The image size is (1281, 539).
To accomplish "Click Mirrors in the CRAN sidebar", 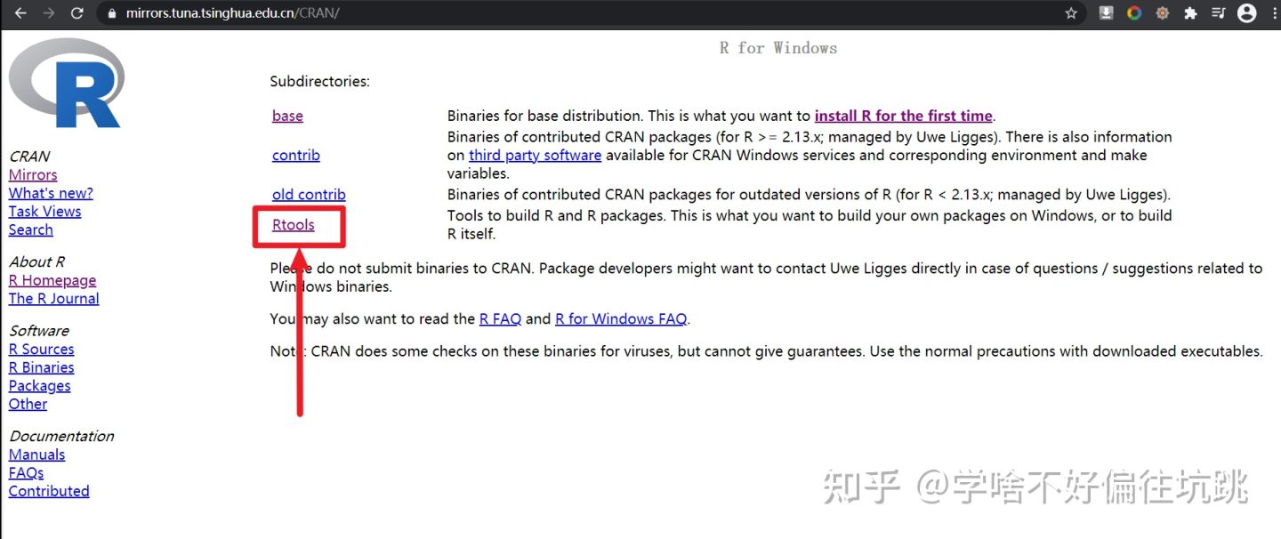I will coord(32,174).
